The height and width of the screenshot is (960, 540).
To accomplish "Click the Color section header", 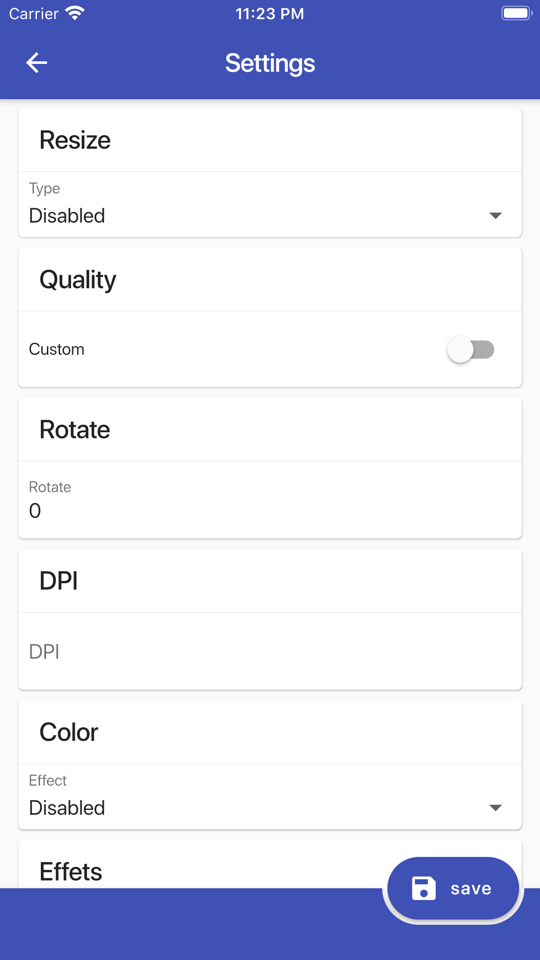I will (68, 731).
